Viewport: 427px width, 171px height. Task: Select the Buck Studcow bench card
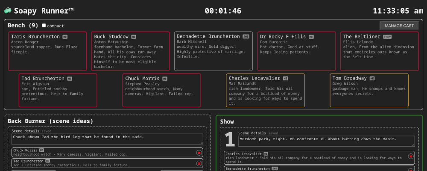pyautogui.click(x=130, y=51)
